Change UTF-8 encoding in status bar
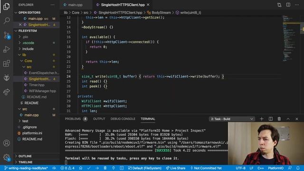304x171 pixels. pyautogui.click(x=240, y=168)
